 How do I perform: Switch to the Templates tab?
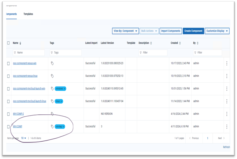28,14
